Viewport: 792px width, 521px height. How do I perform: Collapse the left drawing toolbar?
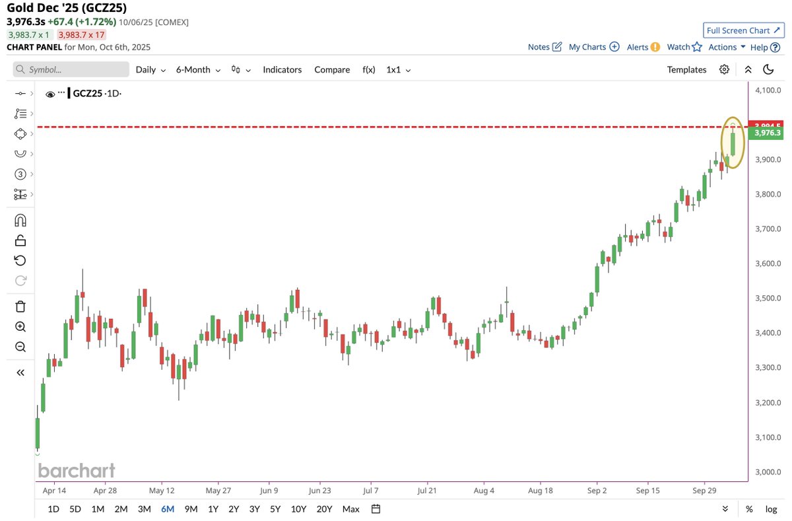pos(20,372)
